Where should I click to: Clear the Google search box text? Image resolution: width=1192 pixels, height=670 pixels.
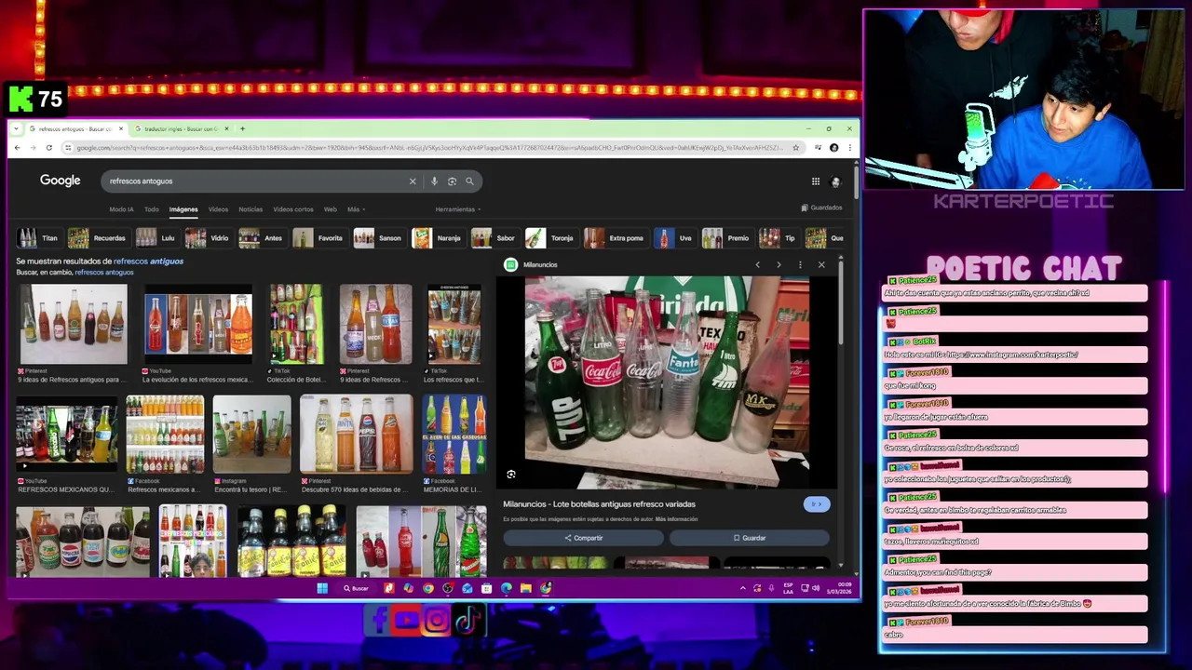point(413,181)
